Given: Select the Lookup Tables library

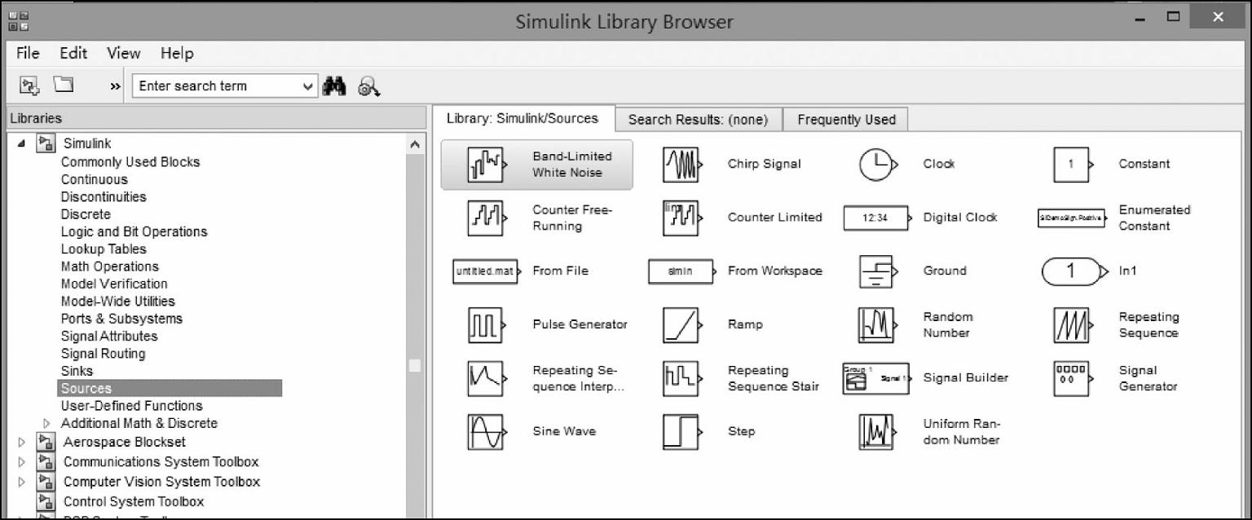Looking at the screenshot, I should point(104,249).
